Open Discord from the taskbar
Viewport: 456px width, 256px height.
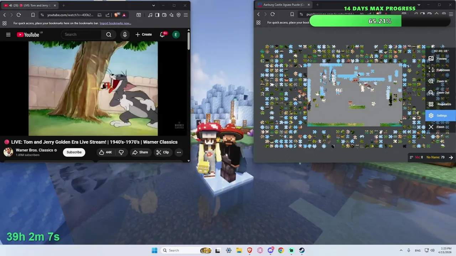tap(270, 250)
